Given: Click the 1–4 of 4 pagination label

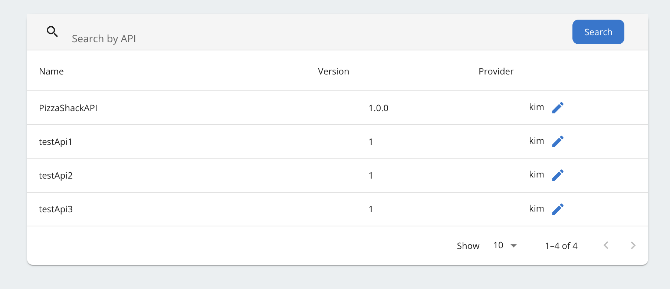Looking at the screenshot, I should pos(561,246).
